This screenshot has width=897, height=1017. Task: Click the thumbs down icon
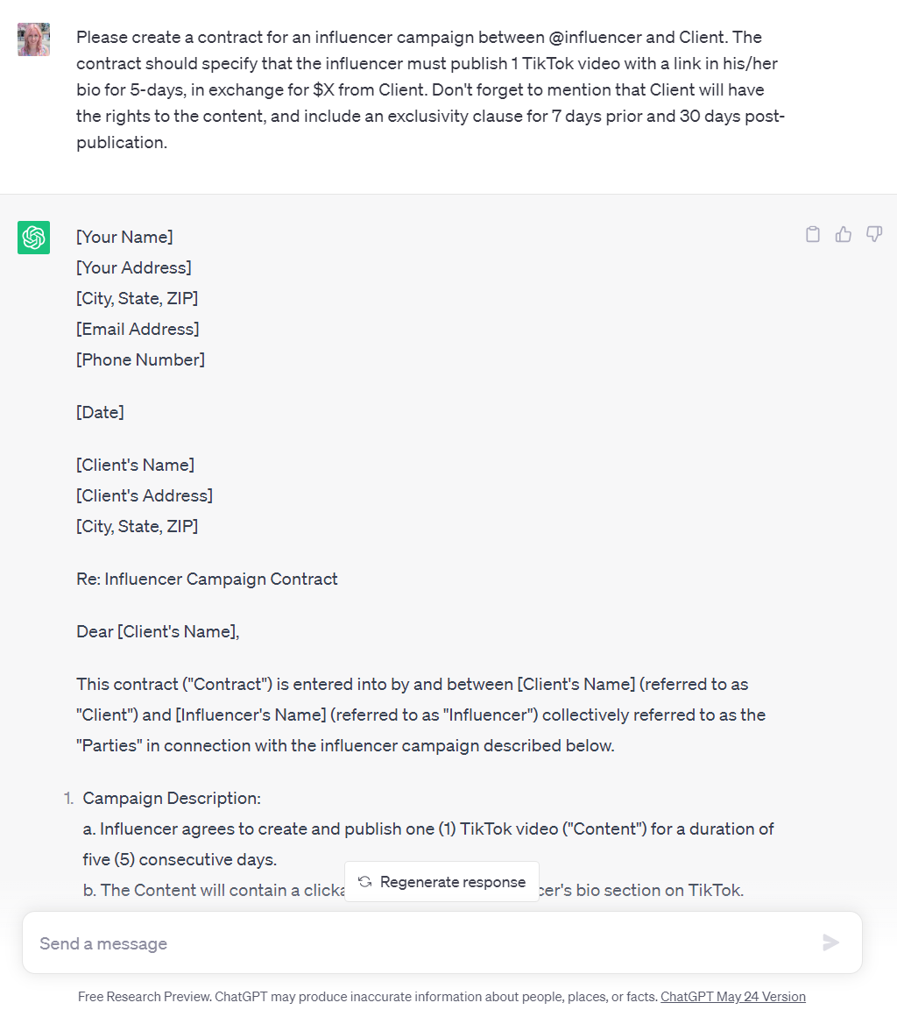click(x=873, y=234)
